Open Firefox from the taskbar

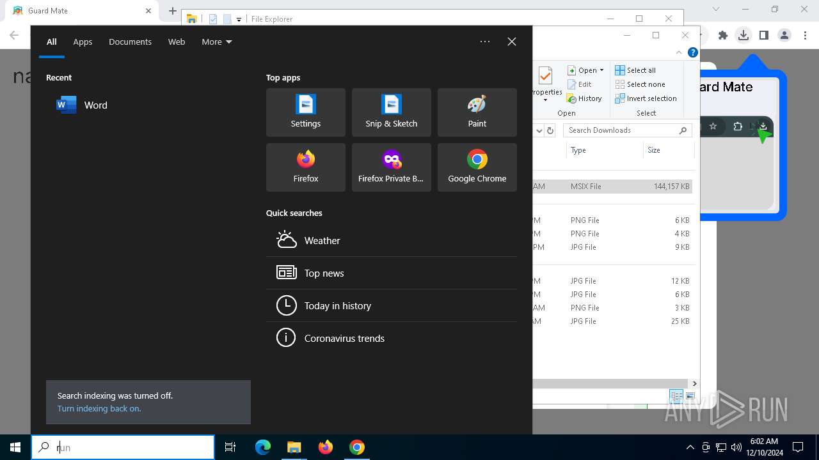(326, 447)
